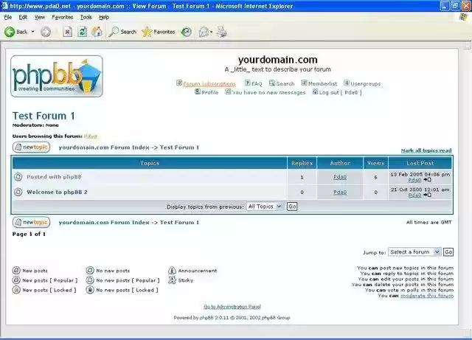The width and height of the screenshot is (472, 340).
Task: Click the Home icon in toolbar
Action: [x=97, y=32]
